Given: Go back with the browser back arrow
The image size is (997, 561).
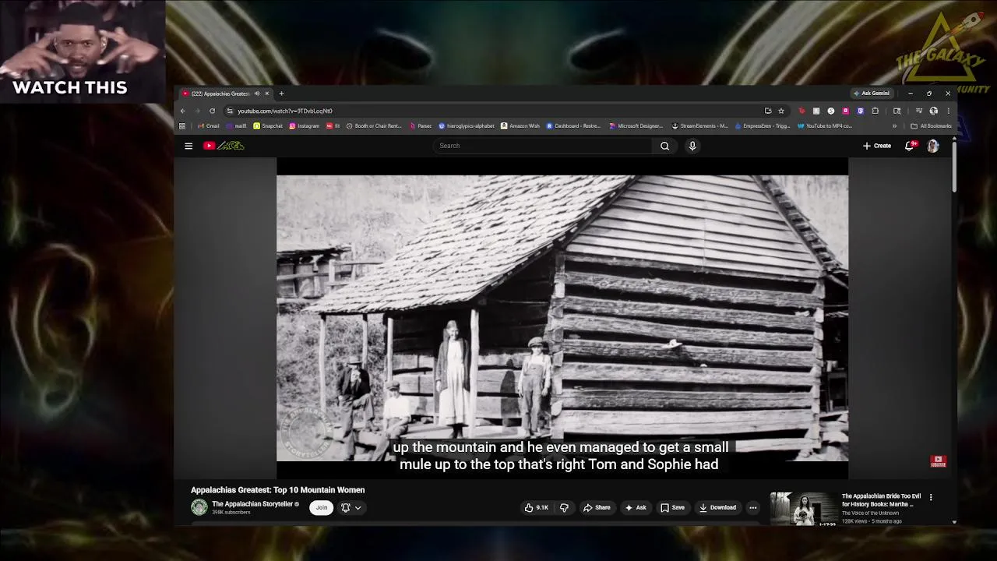Looking at the screenshot, I should (x=183, y=111).
